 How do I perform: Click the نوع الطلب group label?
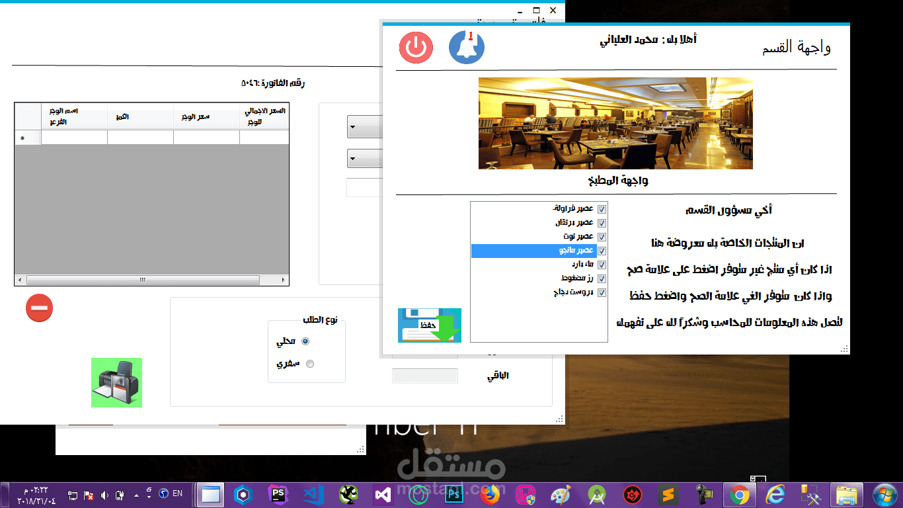(320, 320)
